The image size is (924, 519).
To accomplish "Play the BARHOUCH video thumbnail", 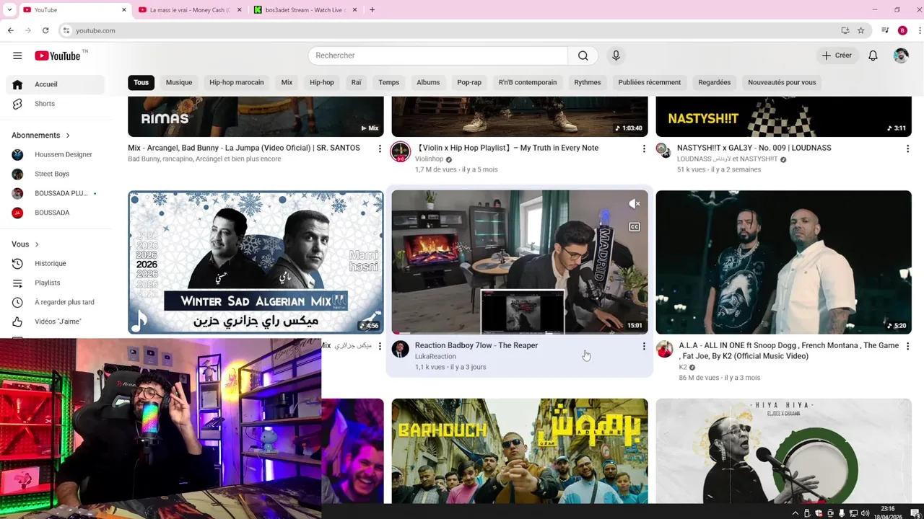I will click(x=520, y=451).
